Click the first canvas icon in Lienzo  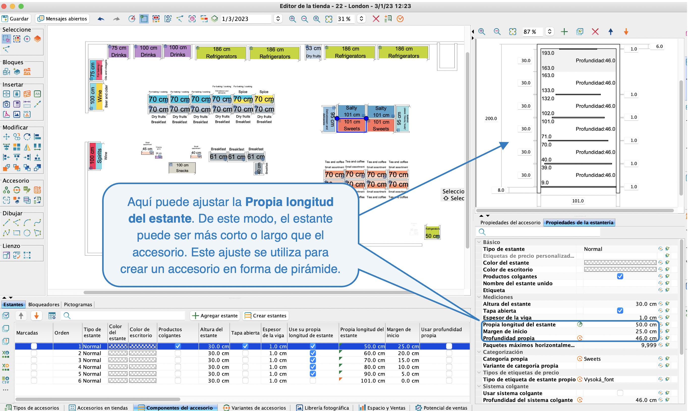tap(6, 255)
